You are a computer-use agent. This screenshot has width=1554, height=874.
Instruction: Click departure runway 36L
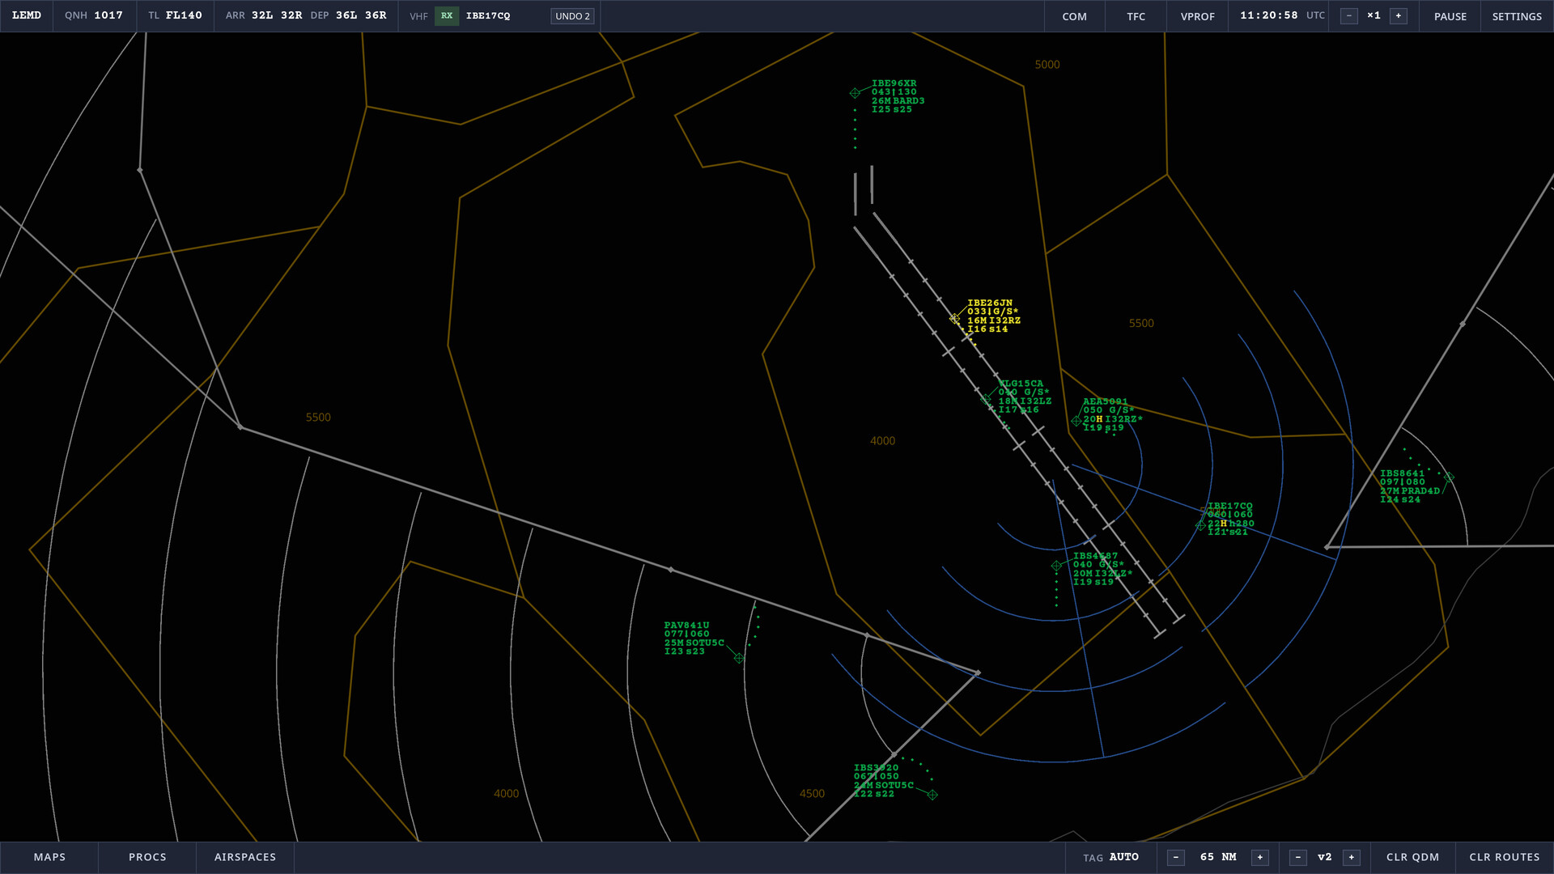click(346, 15)
